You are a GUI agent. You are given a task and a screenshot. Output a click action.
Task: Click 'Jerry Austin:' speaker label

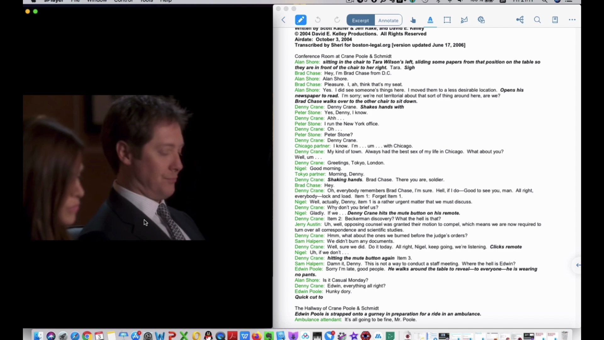308,224
